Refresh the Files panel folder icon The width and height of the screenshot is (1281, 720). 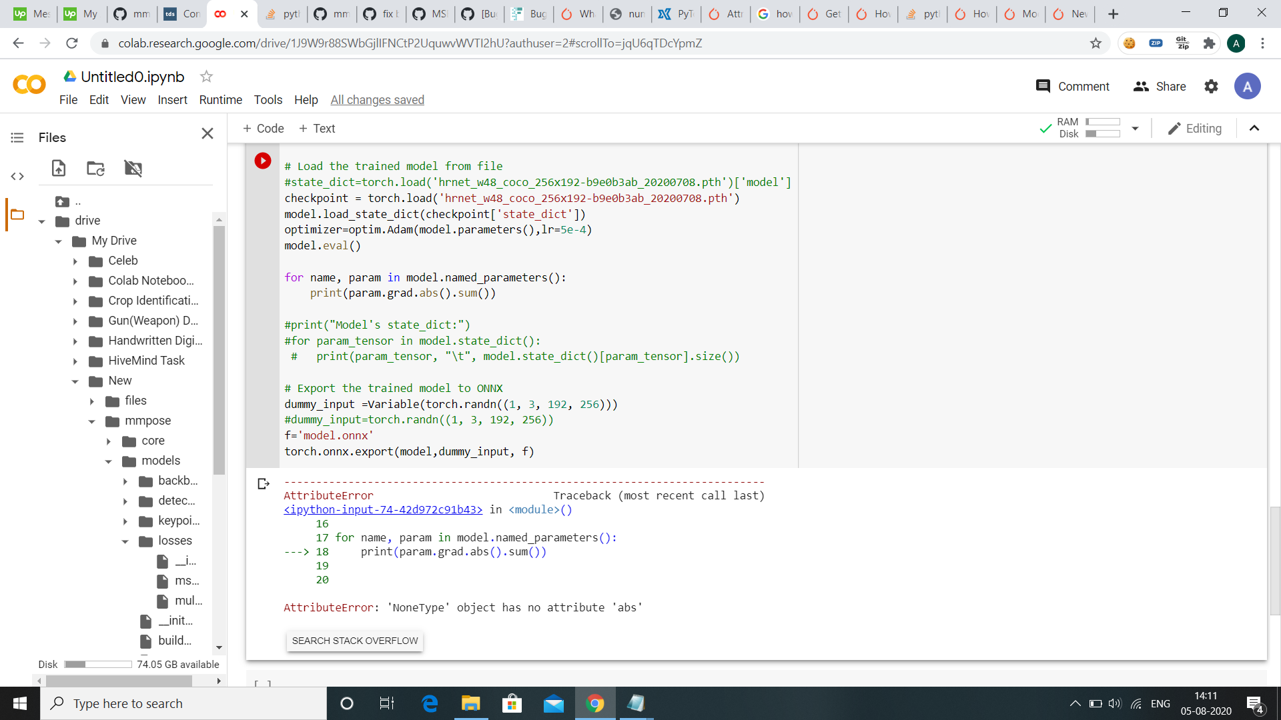coord(95,168)
